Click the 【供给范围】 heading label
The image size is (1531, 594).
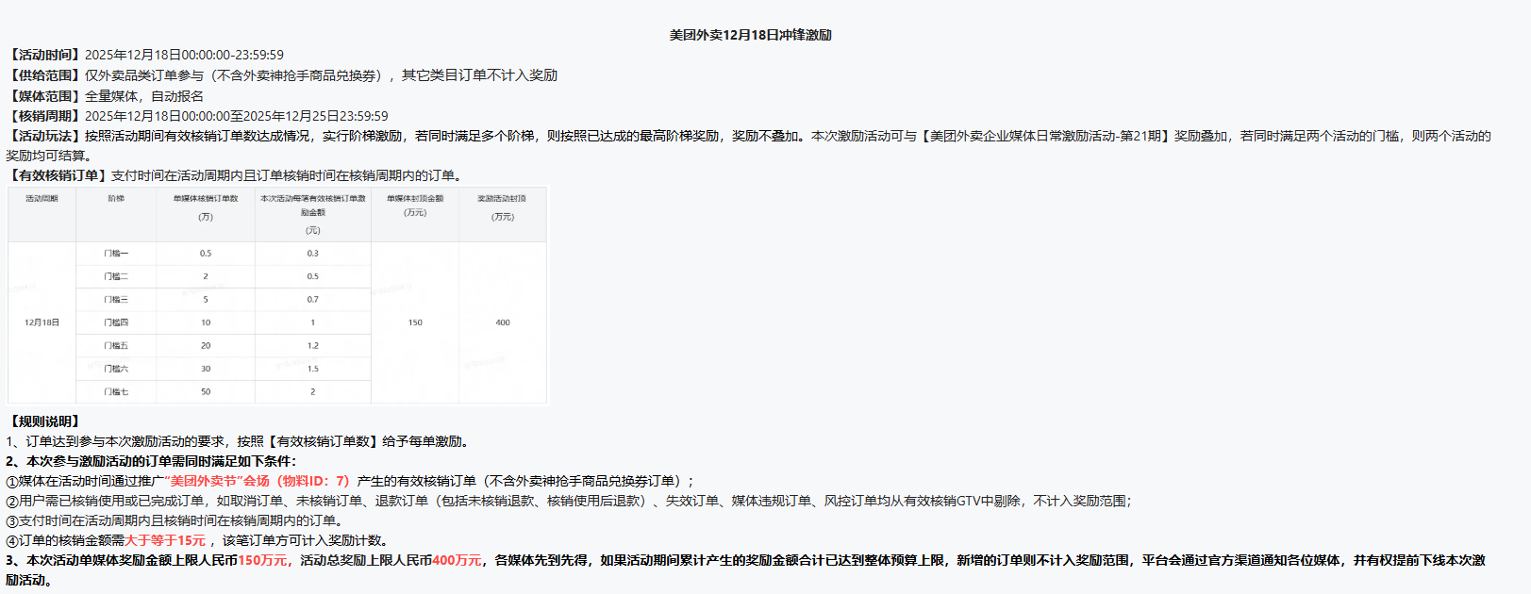(x=44, y=75)
